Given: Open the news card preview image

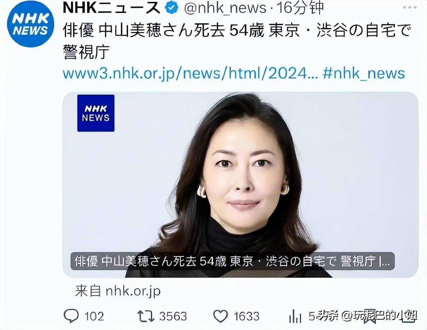Looking at the screenshot, I should (240, 184).
